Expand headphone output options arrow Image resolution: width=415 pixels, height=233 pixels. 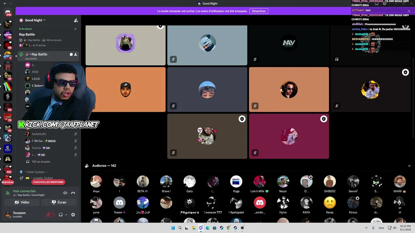click(66, 215)
